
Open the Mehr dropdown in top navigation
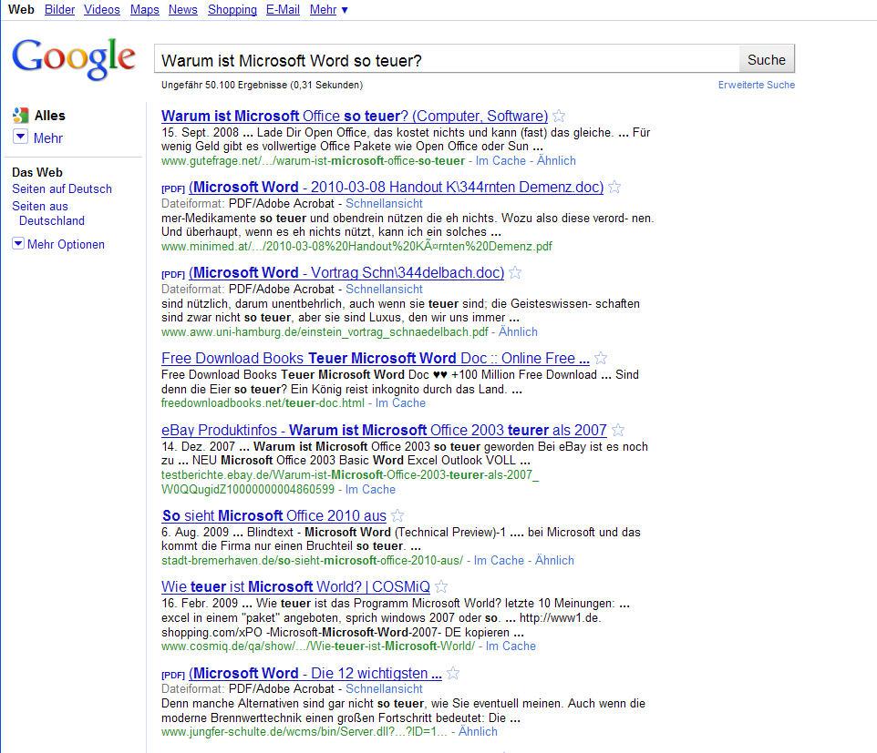pyautogui.click(x=328, y=10)
